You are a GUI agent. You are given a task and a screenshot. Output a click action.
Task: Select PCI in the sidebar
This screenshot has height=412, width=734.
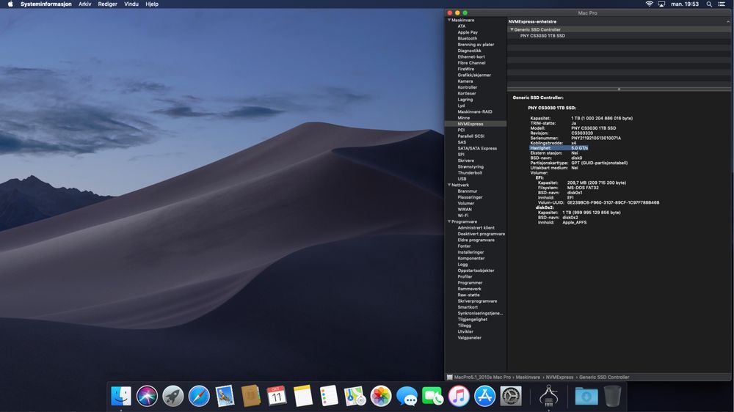tap(461, 130)
